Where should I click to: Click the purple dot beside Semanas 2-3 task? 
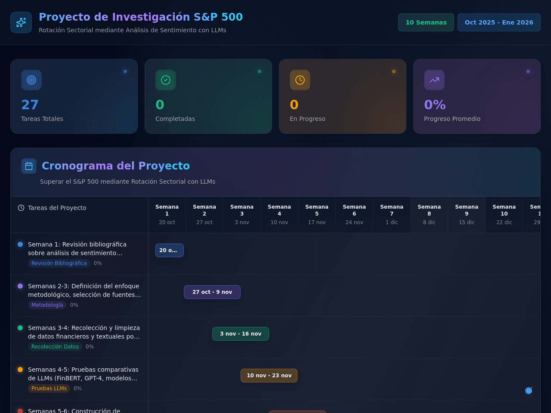(x=20, y=286)
